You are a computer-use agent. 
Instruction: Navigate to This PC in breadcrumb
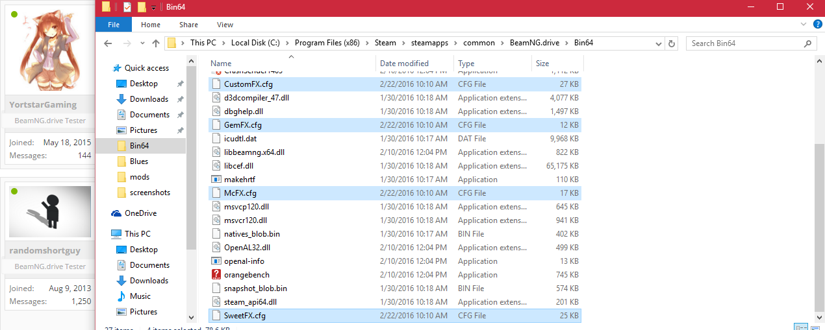[203, 43]
